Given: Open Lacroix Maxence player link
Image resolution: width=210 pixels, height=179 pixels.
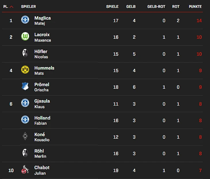Looking at the screenshot, I should [42, 37].
